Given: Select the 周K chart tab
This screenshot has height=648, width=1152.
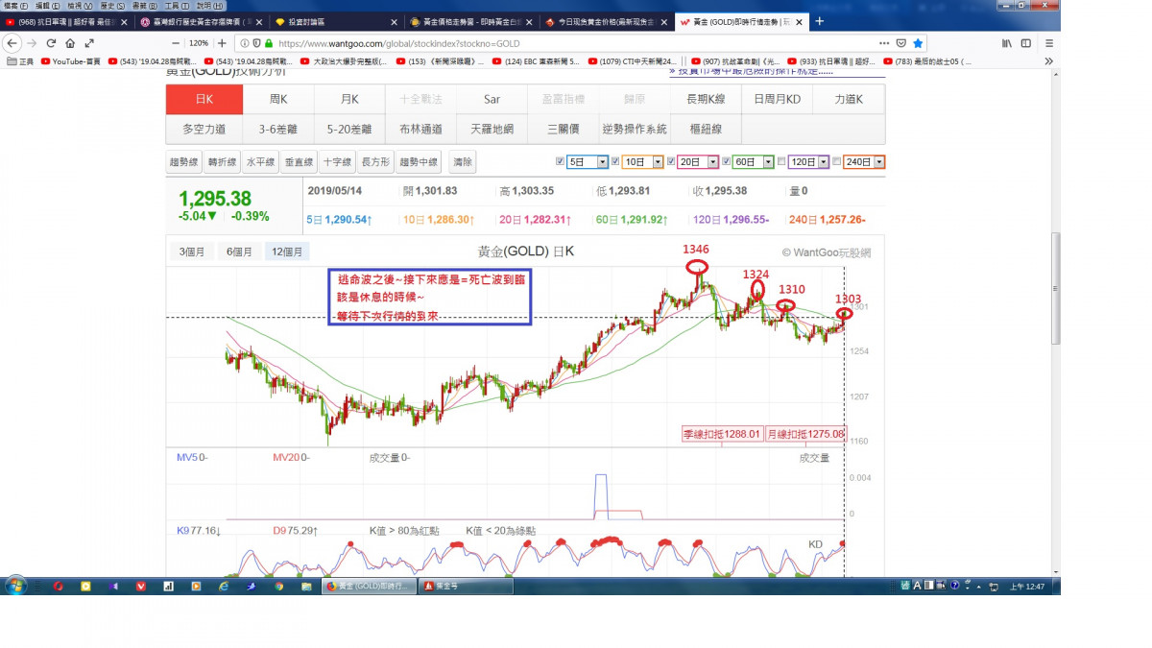Looking at the screenshot, I should 278,99.
